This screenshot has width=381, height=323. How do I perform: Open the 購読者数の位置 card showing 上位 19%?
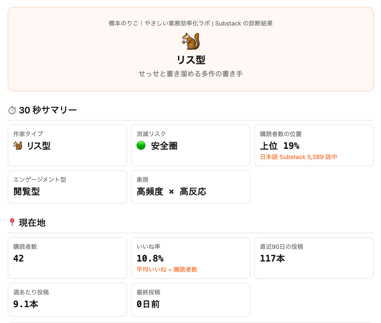click(314, 145)
